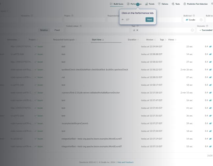The image size is (213, 166).
Task: Clear the Gradle build tool filter
Action: click(x=201, y=20)
